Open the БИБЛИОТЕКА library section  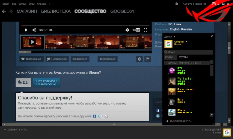[56, 11]
